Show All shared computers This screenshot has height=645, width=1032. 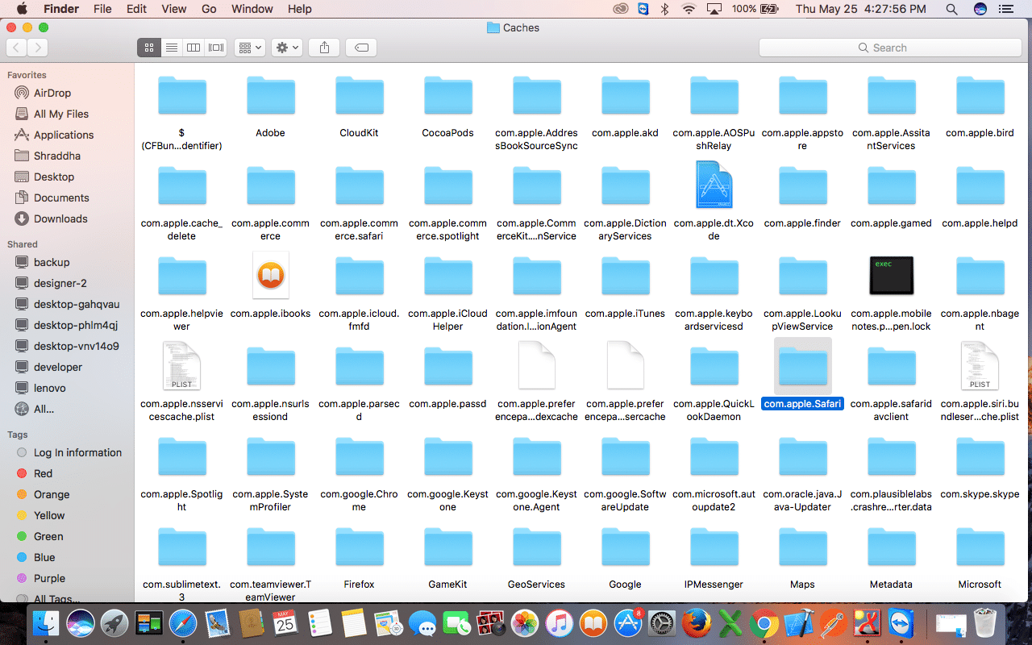pyautogui.click(x=44, y=409)
